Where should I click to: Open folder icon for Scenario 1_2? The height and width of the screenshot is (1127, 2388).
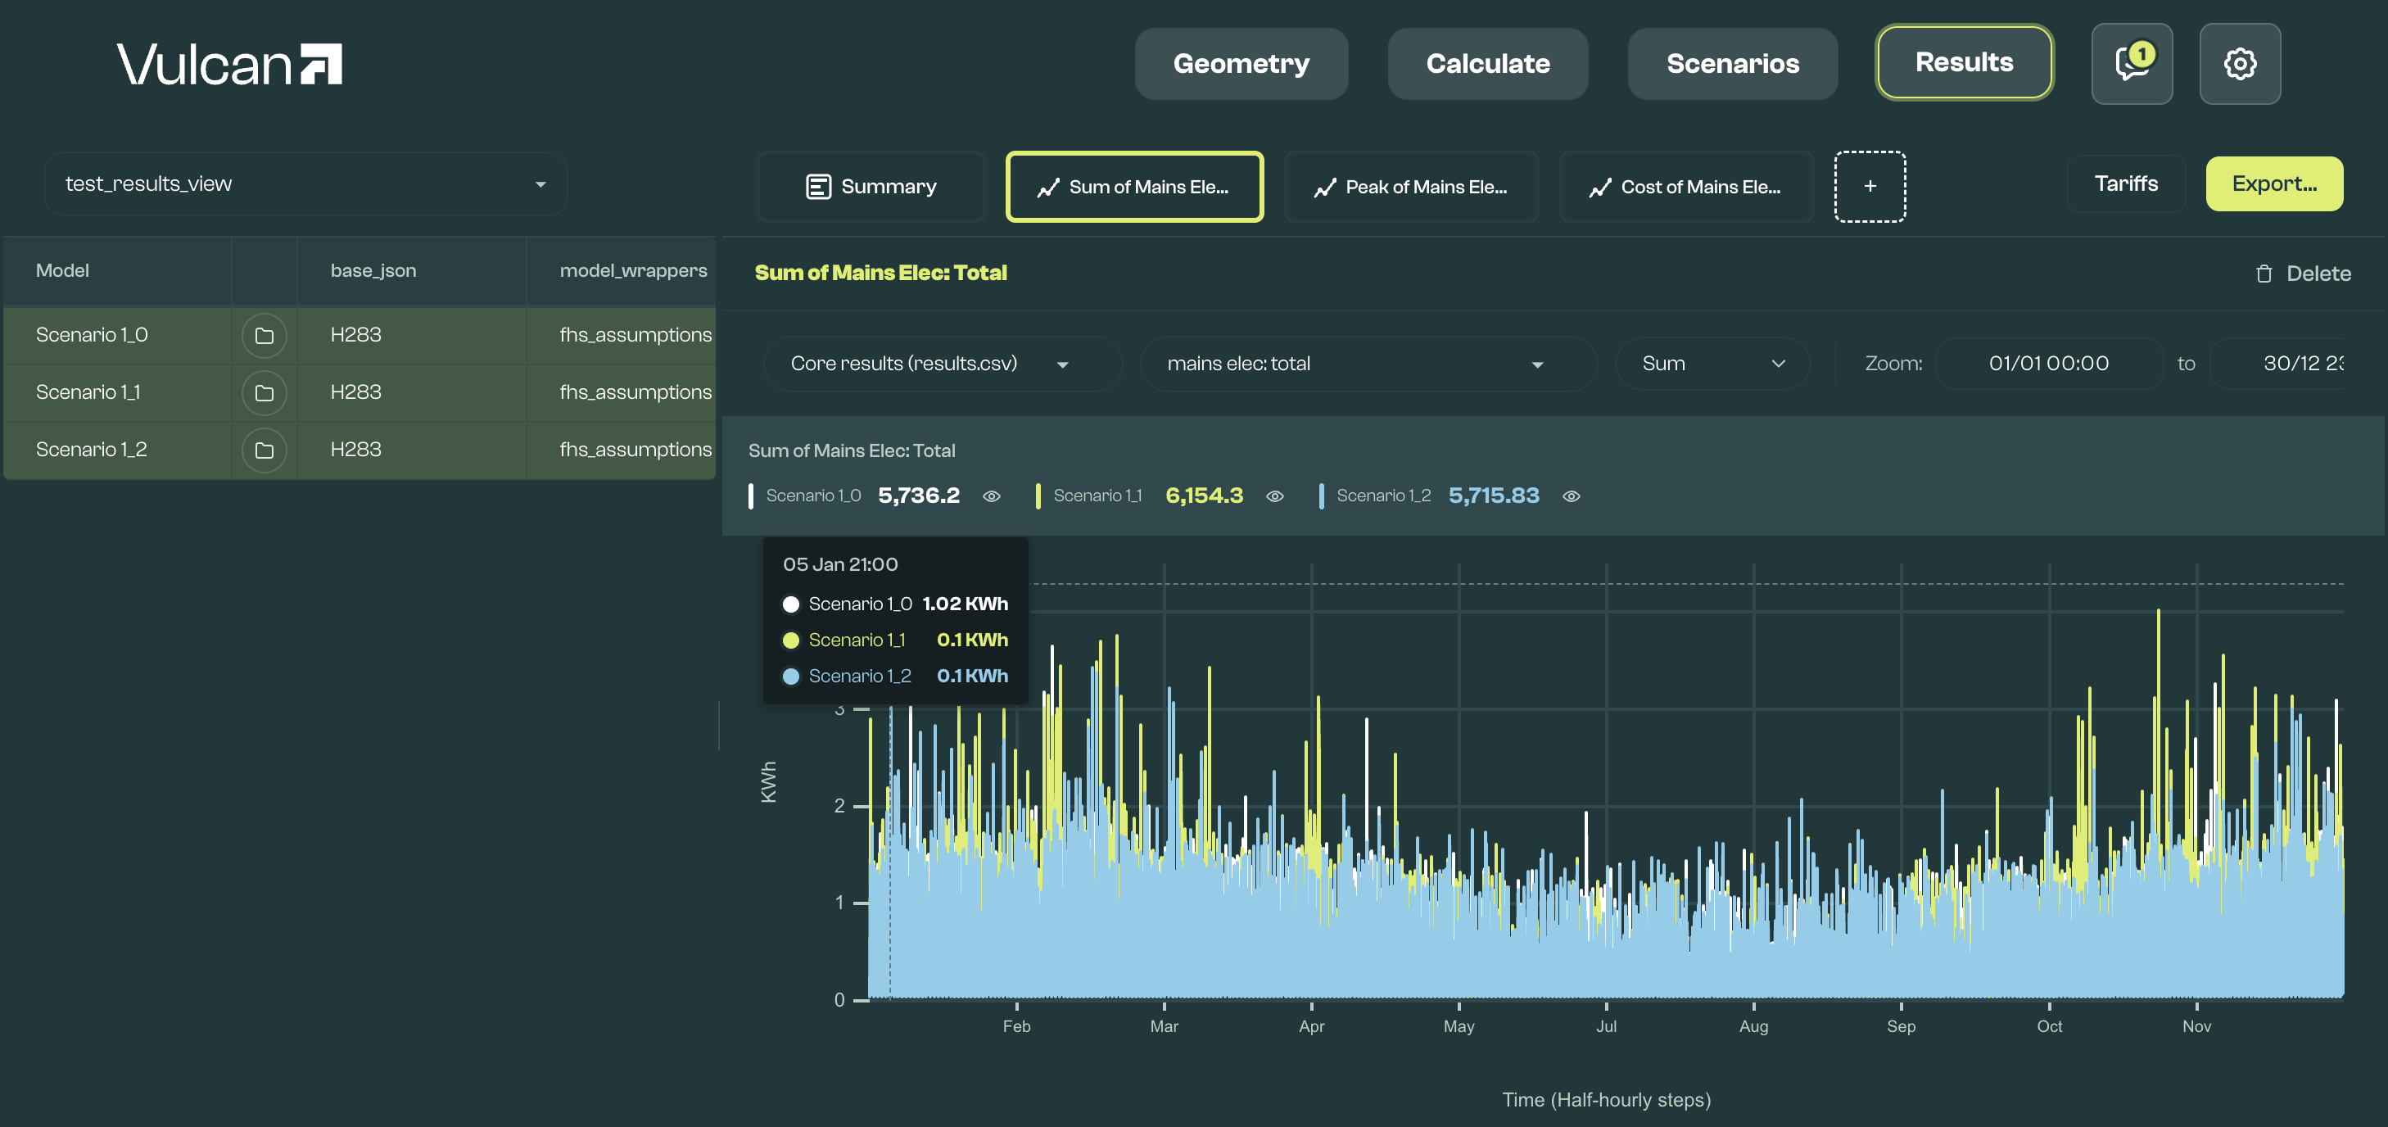[265, 450]
